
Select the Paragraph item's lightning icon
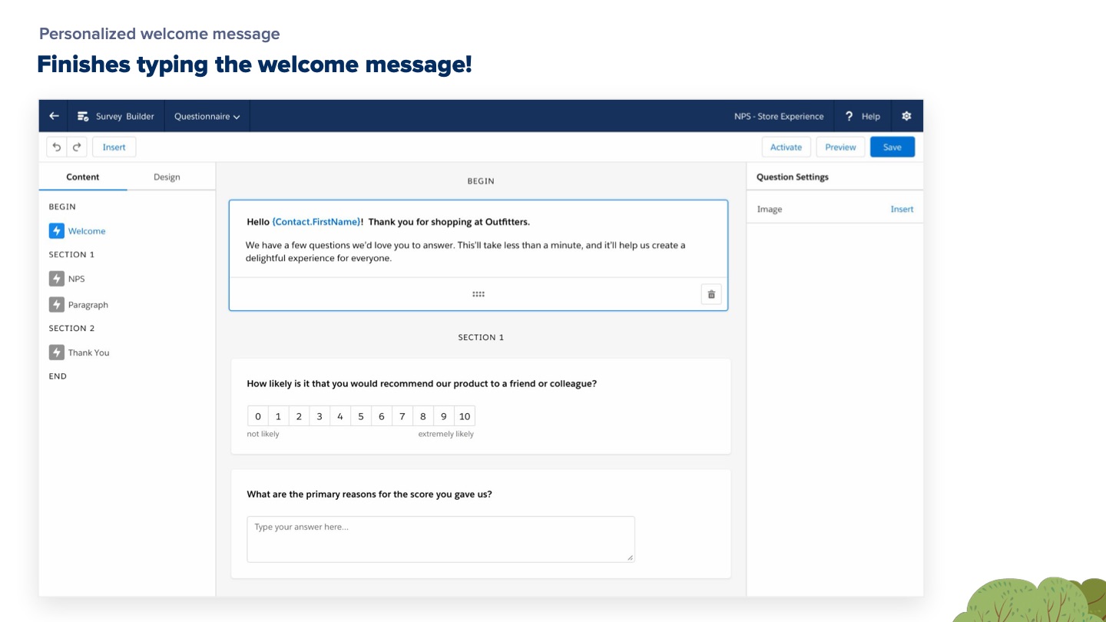[56, 305]
